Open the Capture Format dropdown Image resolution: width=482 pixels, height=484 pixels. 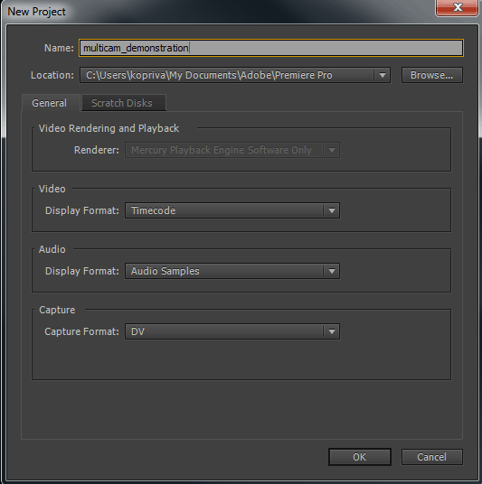(232, 331)
